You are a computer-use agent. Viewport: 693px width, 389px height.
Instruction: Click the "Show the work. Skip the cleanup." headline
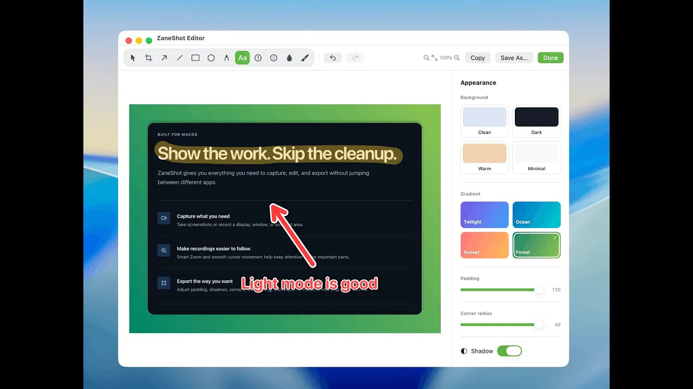(277, 154)
